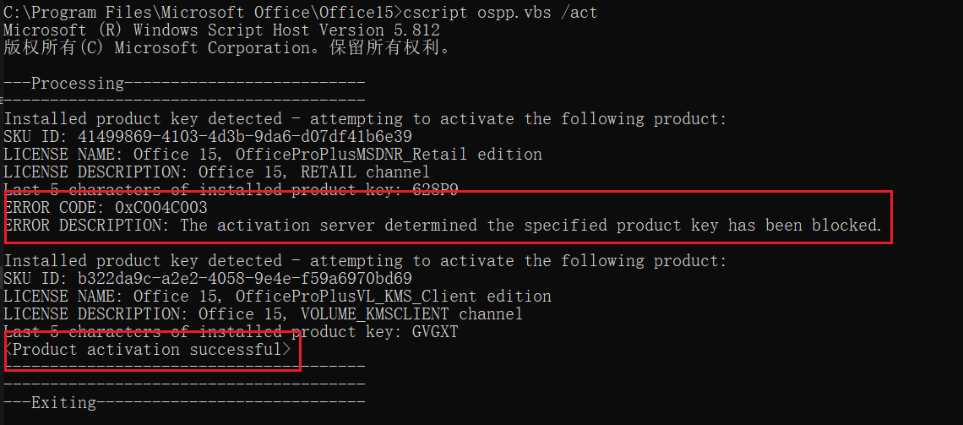The image size is (963, 425).
Task: Select the Windows Script Host Version 5.812 line
Action: 221,30
